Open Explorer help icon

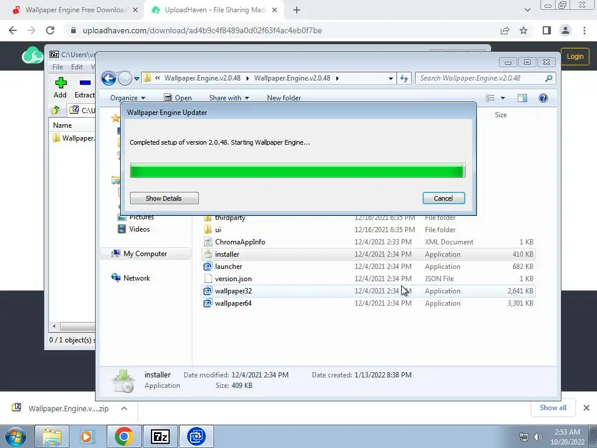click(x=543, y=98)
